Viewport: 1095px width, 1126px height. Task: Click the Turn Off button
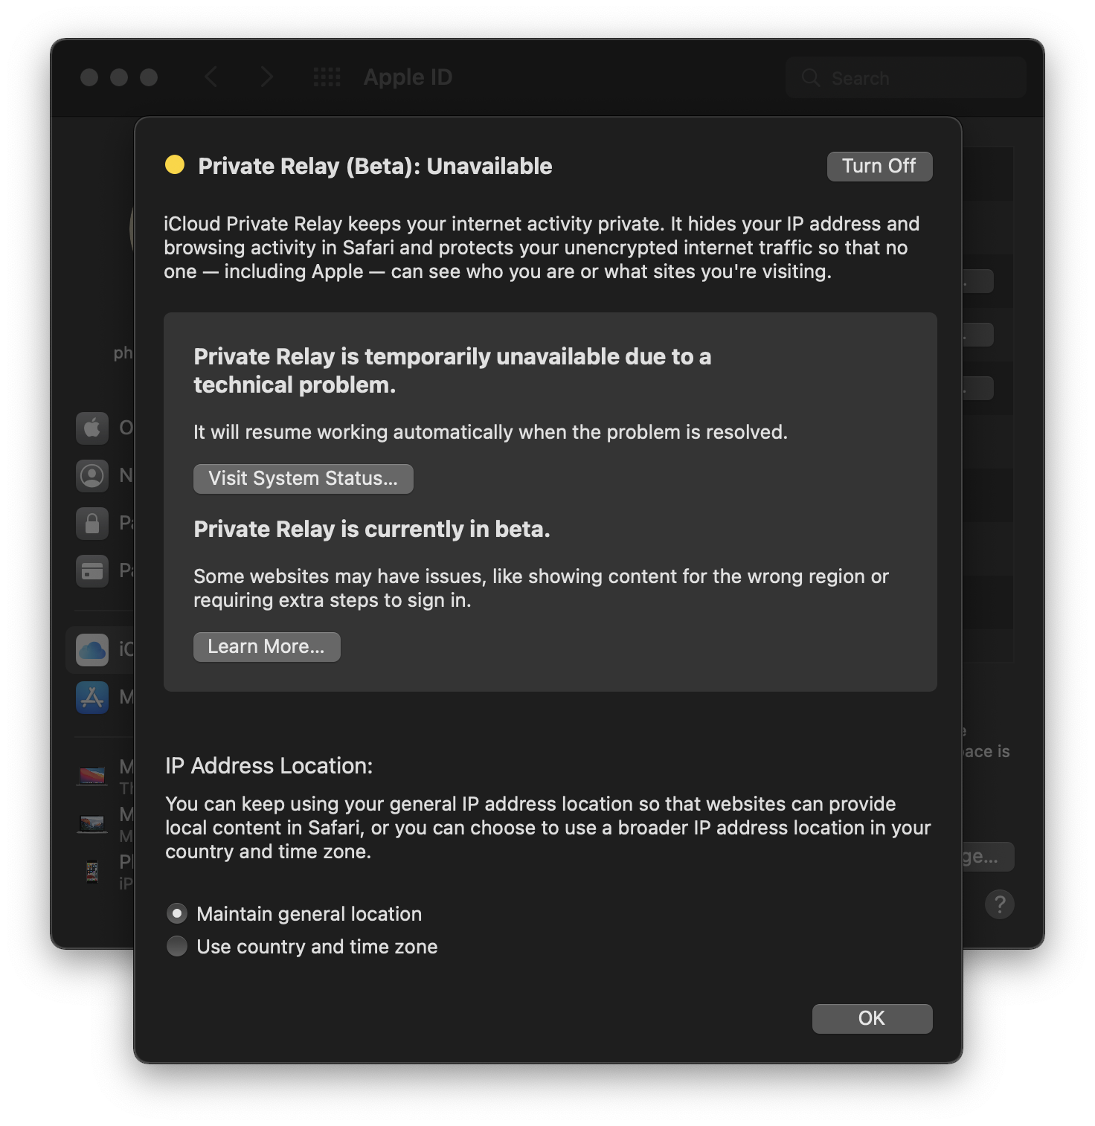879,166
